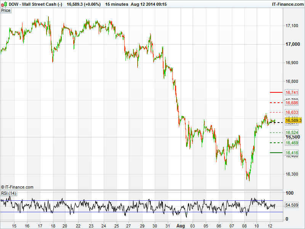Select the 16,524 green dotted level label
The height and width of the screenshot is (229, 305).
tap(292, 132)
